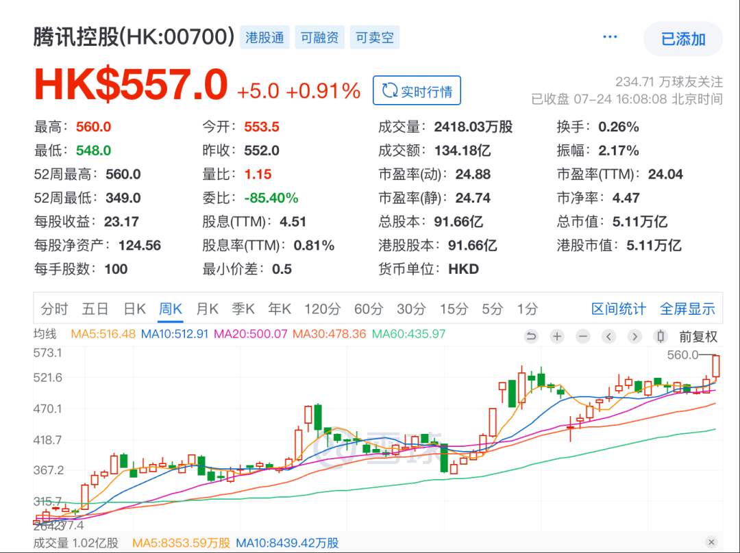Click the 可卖空 tag
Screen dimensions: 740x553
point(375,37)
